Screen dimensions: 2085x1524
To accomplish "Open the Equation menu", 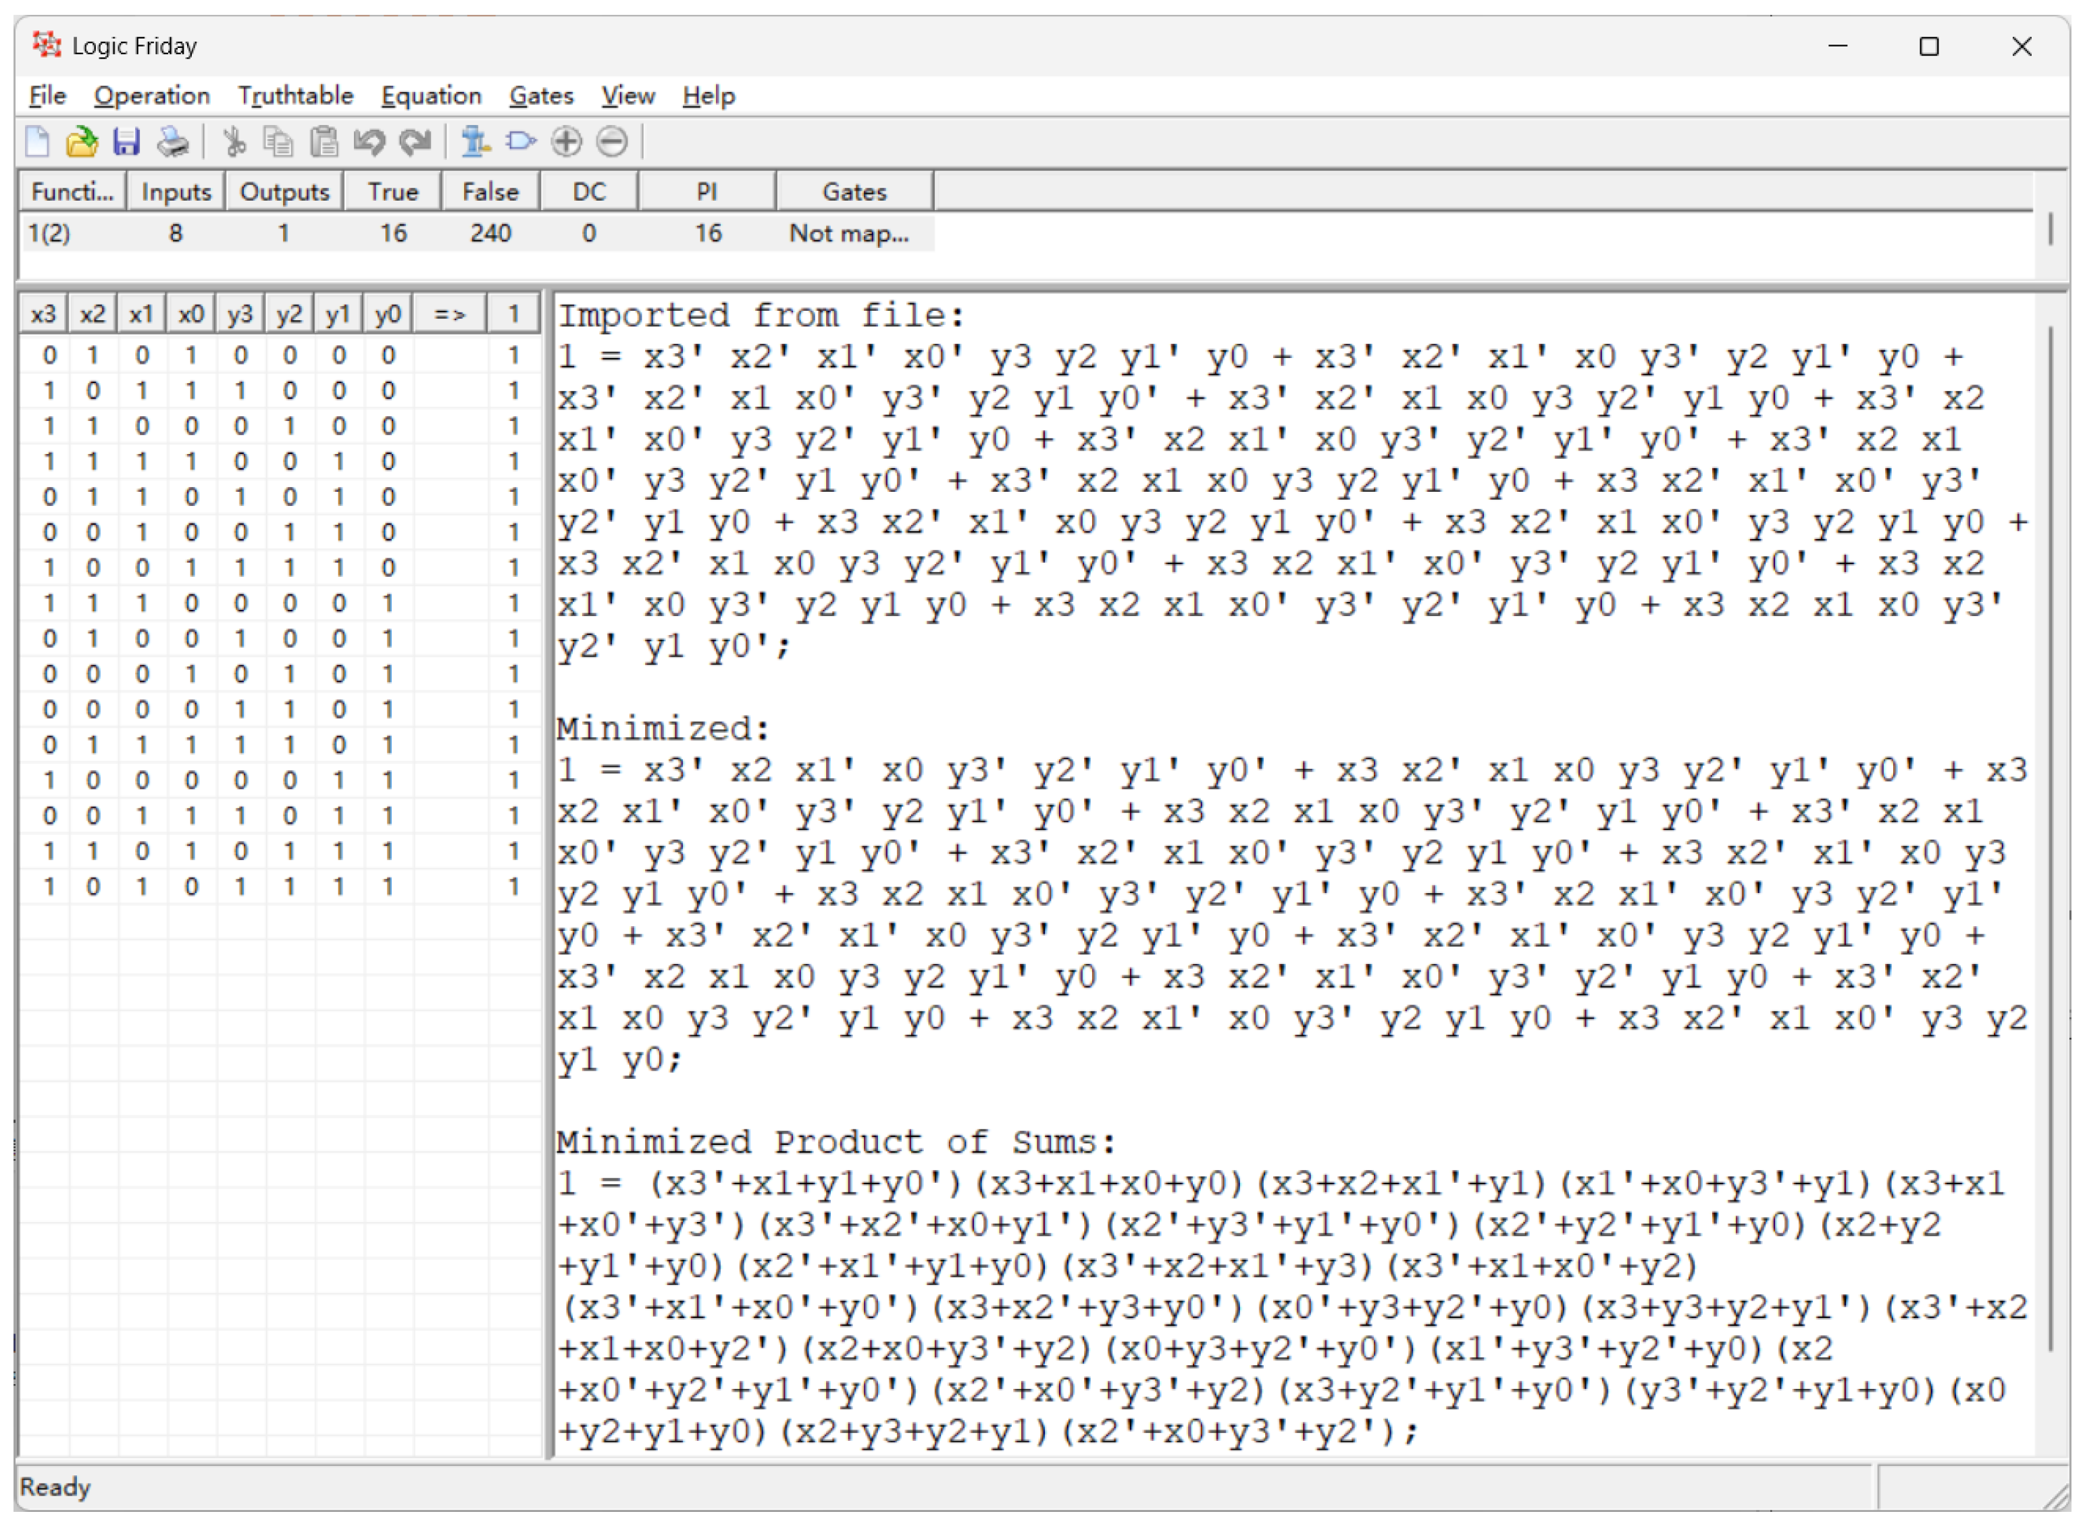I will point(432,95).
